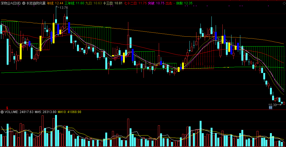Click the 财 financial info icon
The width and height of the screenshot is (286, 147).
(271, 108)
